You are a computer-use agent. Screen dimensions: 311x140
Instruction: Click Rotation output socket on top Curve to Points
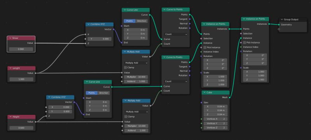tap(190, 28)
